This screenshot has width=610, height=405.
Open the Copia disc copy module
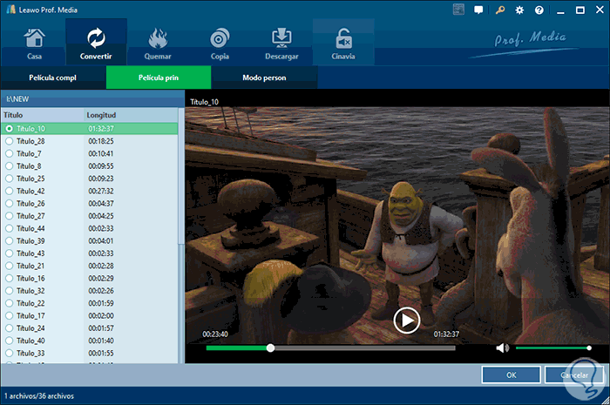point(220,44)
